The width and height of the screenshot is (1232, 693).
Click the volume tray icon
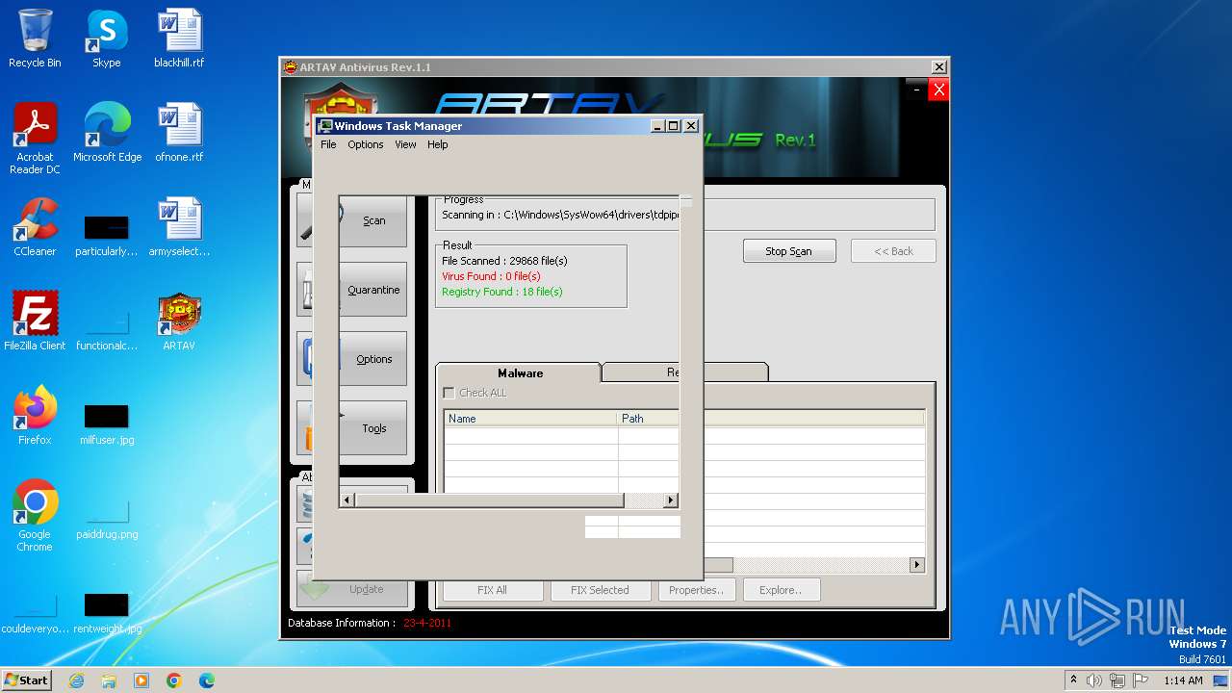tap(1094, 680)
